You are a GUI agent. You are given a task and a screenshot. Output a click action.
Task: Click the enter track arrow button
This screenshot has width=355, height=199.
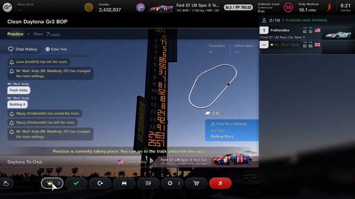[x=100, y=183]
